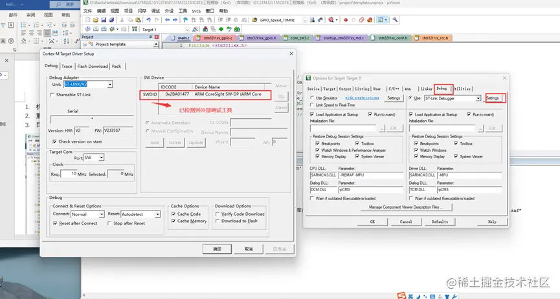Toggle Stop after Reset checkbox
The width and height of the screenshot is (560, 299).
(x=109, y=223)
